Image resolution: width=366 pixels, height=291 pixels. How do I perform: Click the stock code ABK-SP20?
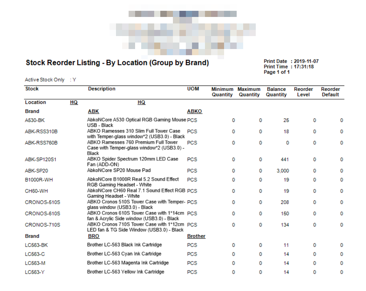pyautogui.click(x=36, y=171)
